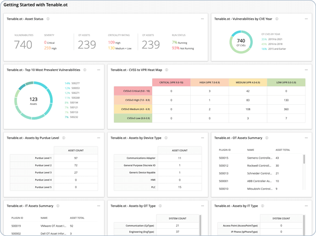Show info for CVSS to VPR Heat Map
The width and height of the screenshot is (316, 236).
(x=167, y=70)
